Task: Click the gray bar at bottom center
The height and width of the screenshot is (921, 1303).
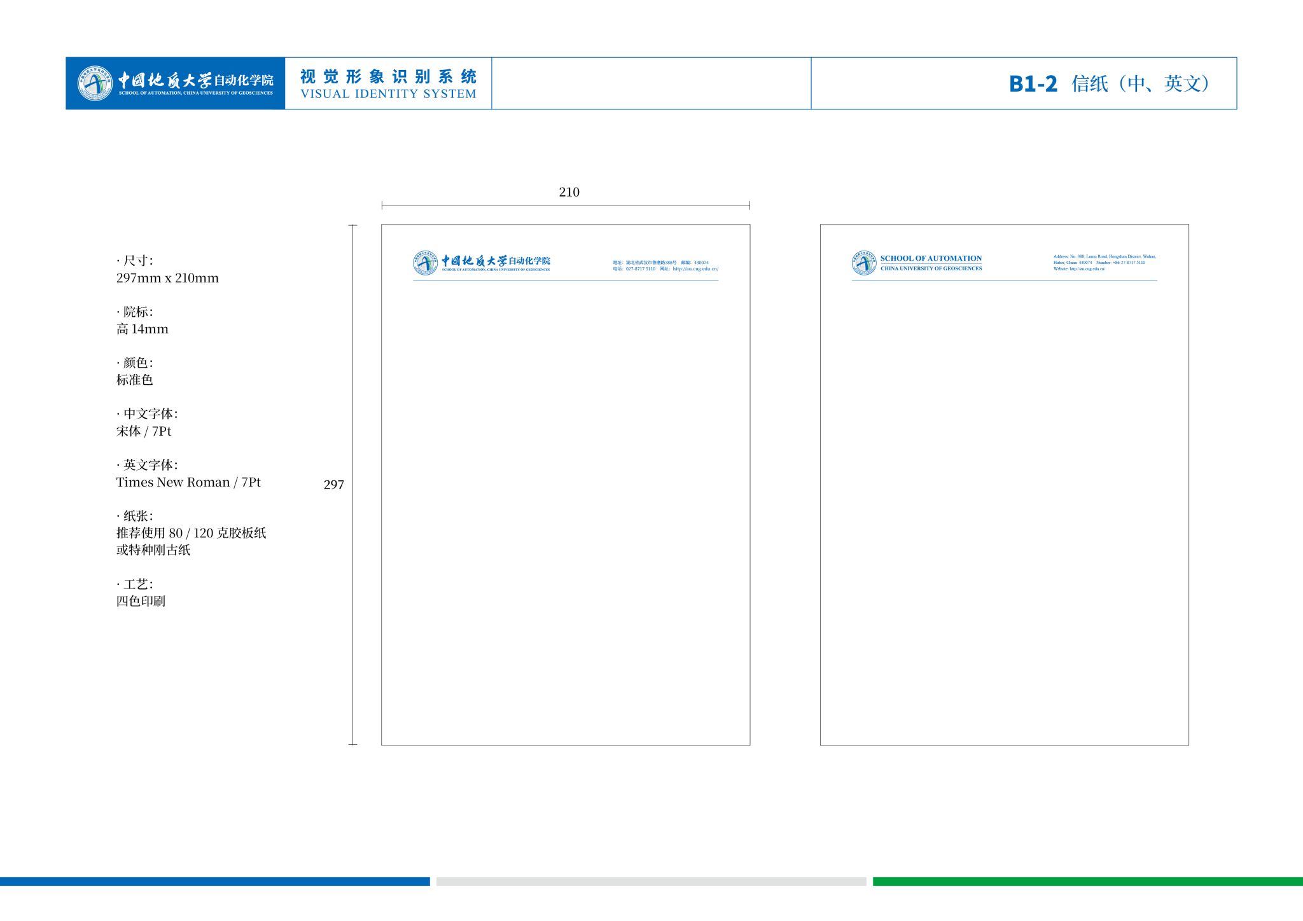Action: (x=651, y=882)
